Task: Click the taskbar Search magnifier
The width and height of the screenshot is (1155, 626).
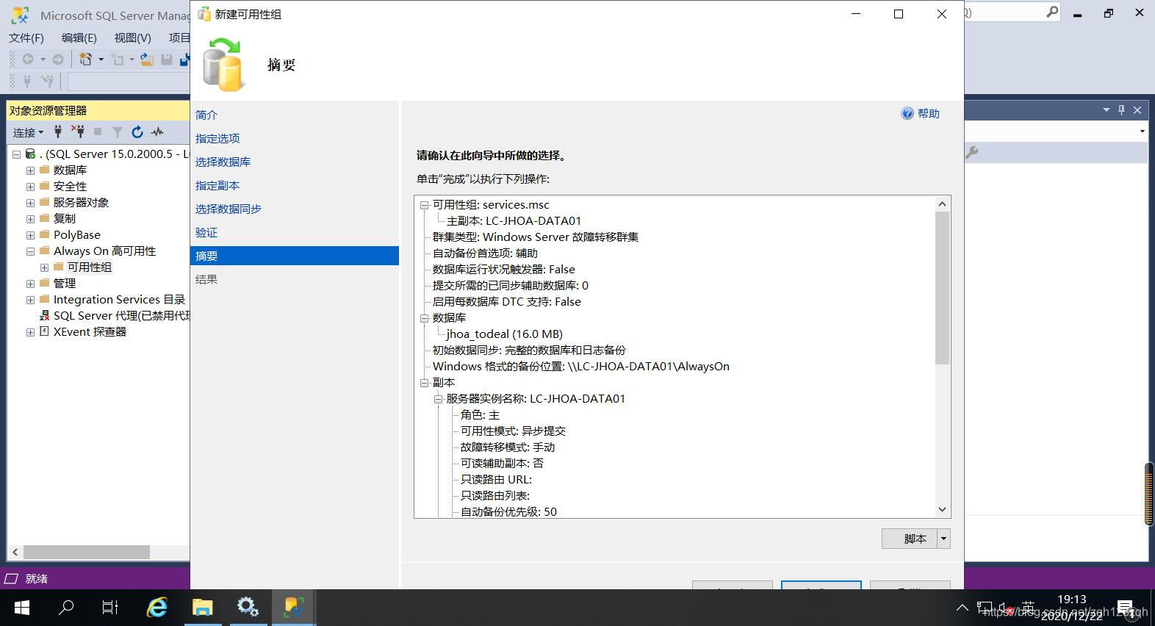Action: tap(66, 608)
